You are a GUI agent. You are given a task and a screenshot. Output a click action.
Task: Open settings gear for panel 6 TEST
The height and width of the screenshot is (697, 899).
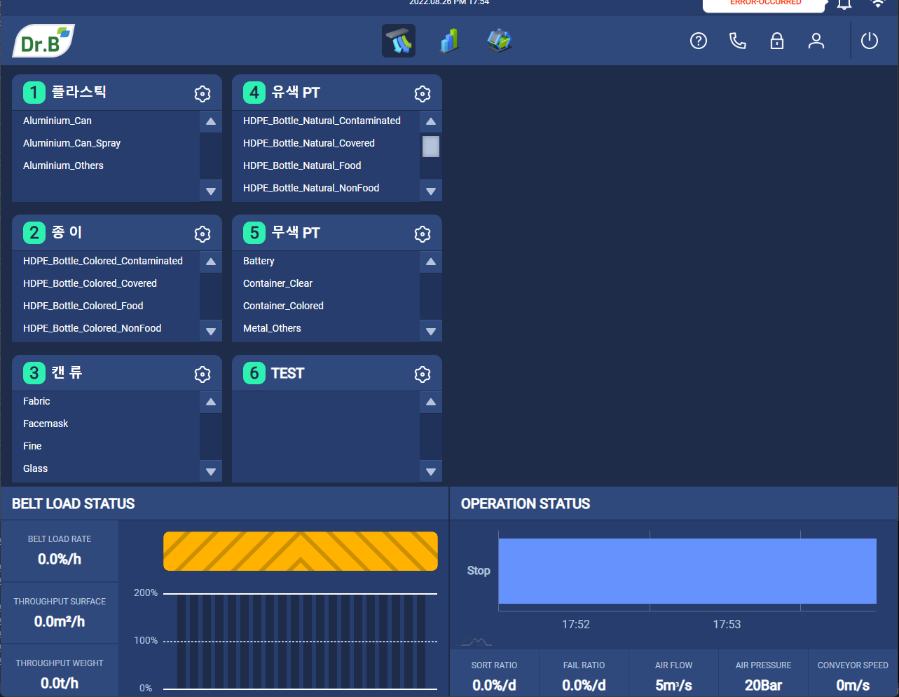click(423, 374)
